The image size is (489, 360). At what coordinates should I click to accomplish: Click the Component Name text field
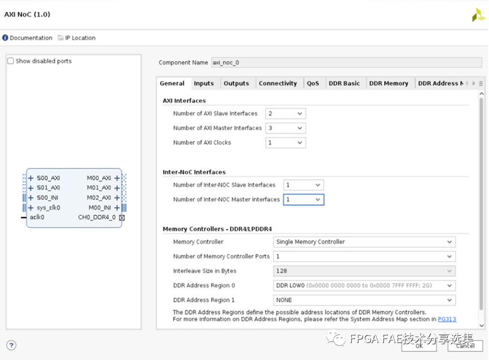[x=346, y=63]
